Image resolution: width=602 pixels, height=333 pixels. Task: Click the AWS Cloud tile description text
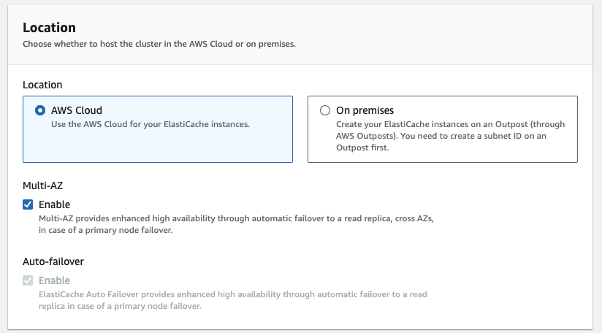[150, 124]
